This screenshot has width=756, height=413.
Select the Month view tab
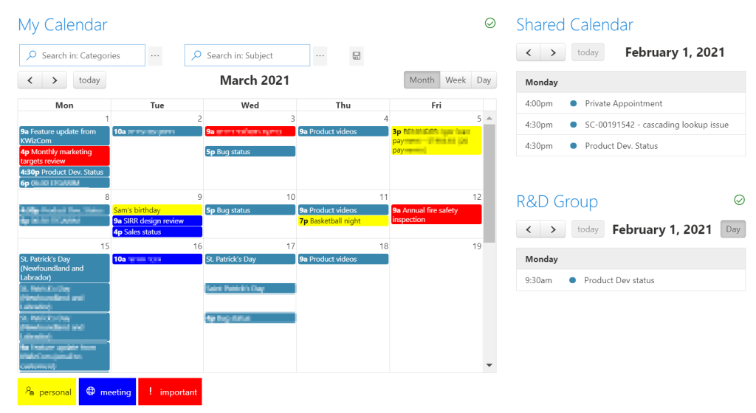pos(422,80)
